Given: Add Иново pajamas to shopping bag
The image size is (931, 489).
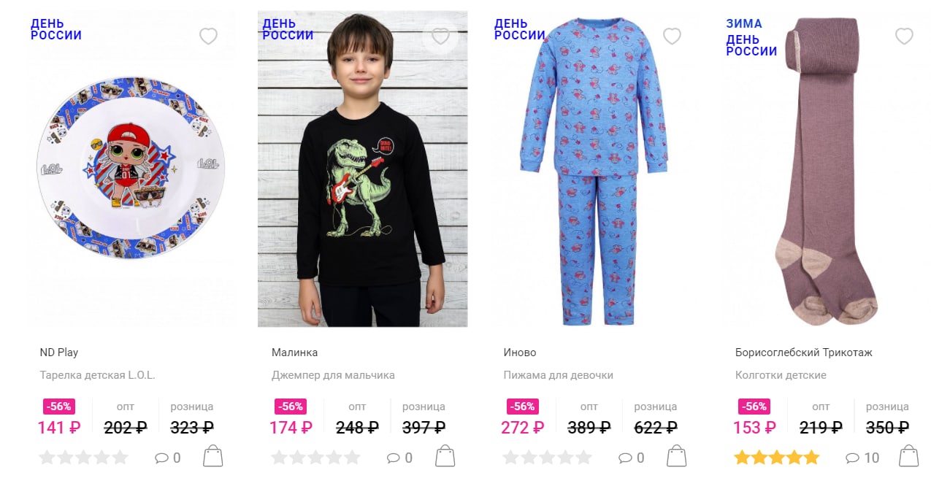Looking at the screenshot, I should tap(677, 456).
